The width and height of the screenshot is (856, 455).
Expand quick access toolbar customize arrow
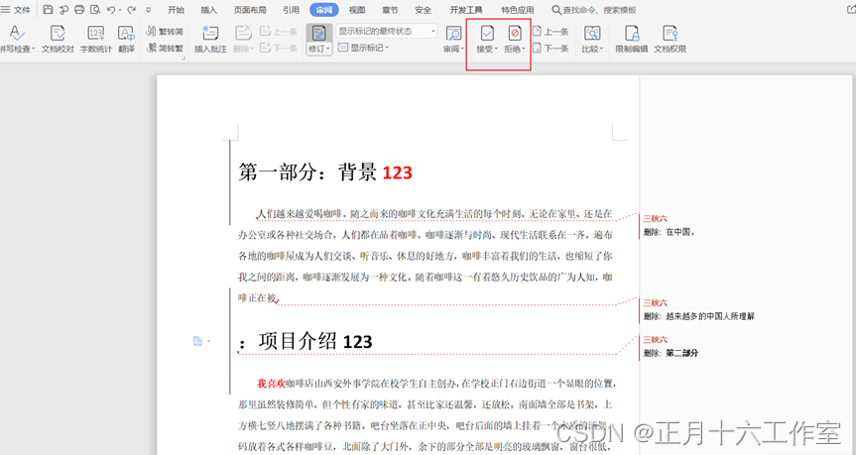[x=149, y=10]
